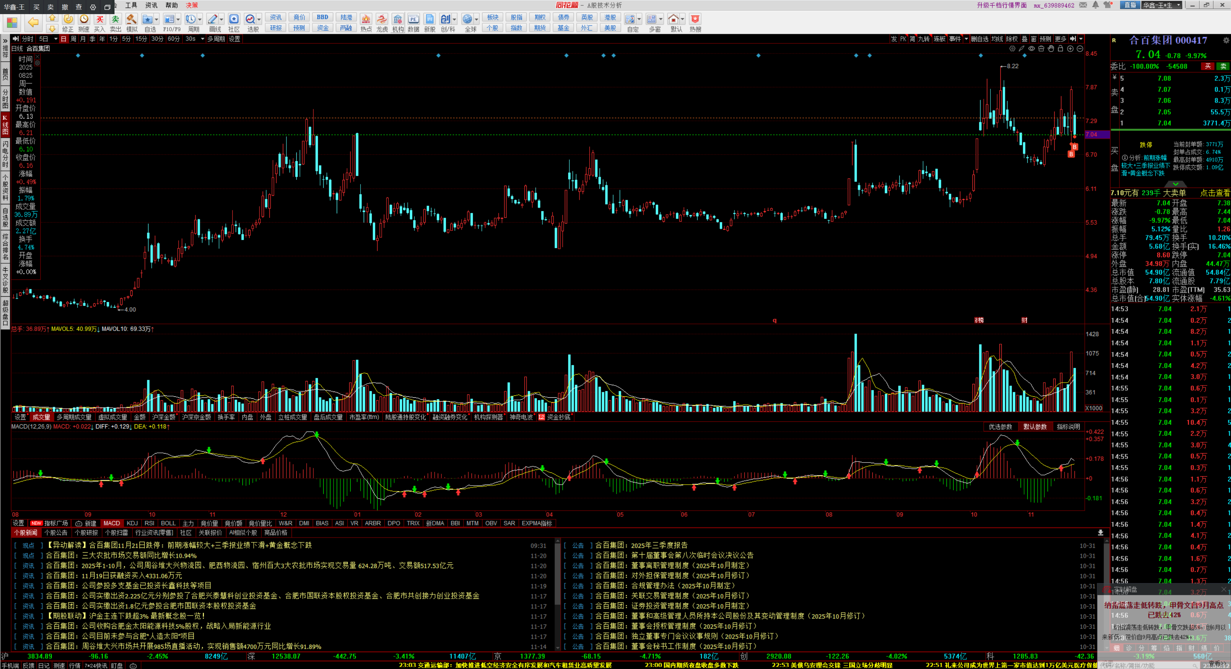The image size is (1231, 669).
Task: Toggle the lock icon above the chart
Action: tap(1060, 49)
